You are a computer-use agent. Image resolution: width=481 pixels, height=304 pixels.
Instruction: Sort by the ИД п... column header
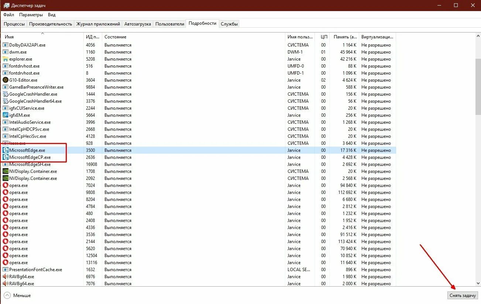click(x=93, y=37)
